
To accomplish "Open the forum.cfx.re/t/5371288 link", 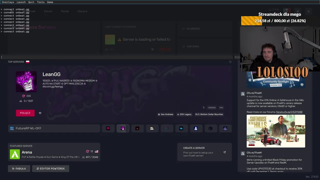I will coord(289,112).
